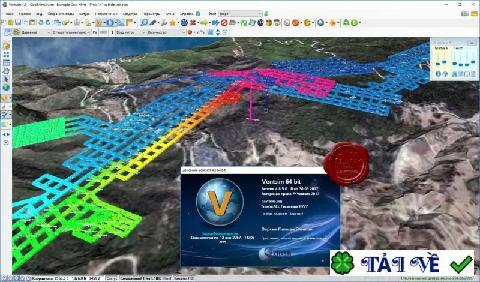Click the website link in About dialog
The image size is (480, 282).
coord(220,233)
